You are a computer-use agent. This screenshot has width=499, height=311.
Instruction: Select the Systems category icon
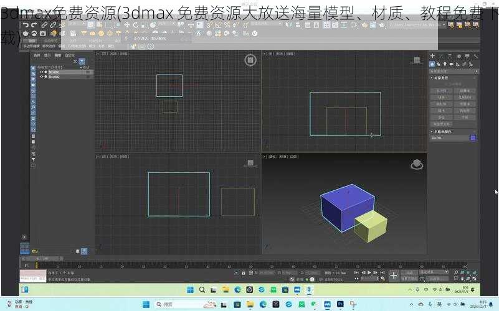pos(471,64)
